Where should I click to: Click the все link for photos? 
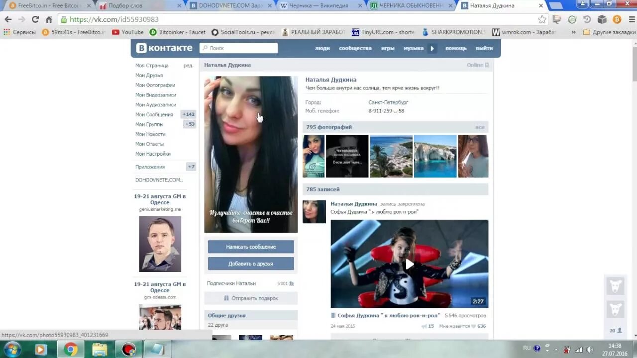click(x=480, y=127)
